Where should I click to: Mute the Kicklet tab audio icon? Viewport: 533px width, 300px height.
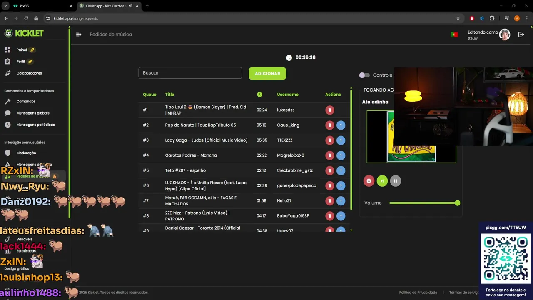(x=130, y=6)
